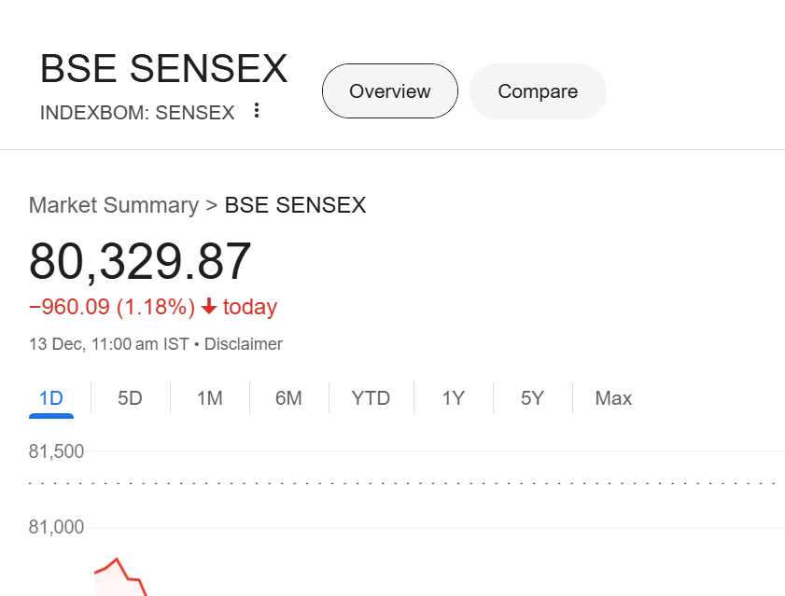Open the 5Y historical chart
Viewport: 785px width, 596px height.
[531, 397]
